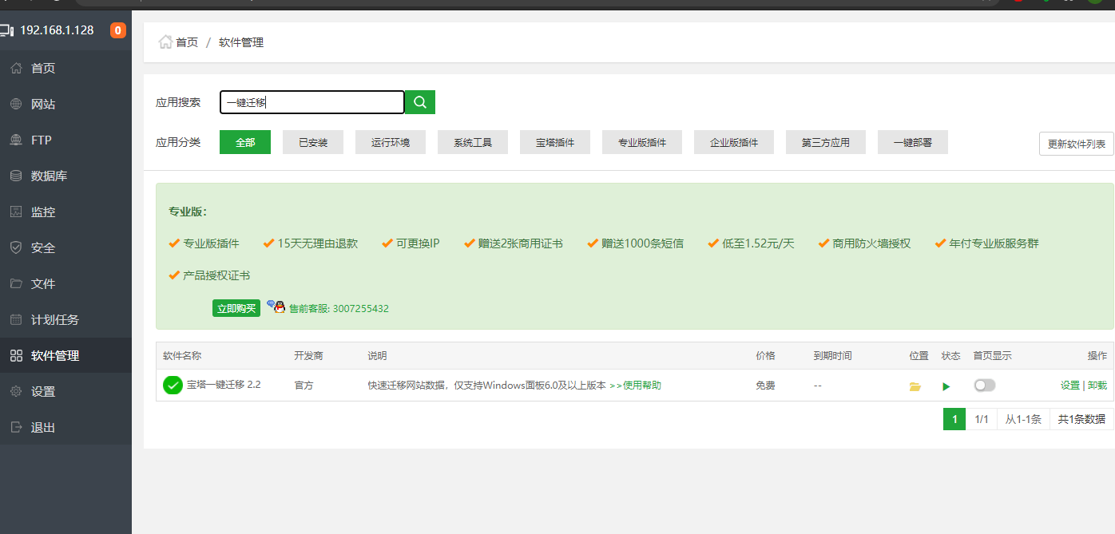1115x534 pixels.
Task: Select the 运行环境 category tab
Action: click(391, 143)
